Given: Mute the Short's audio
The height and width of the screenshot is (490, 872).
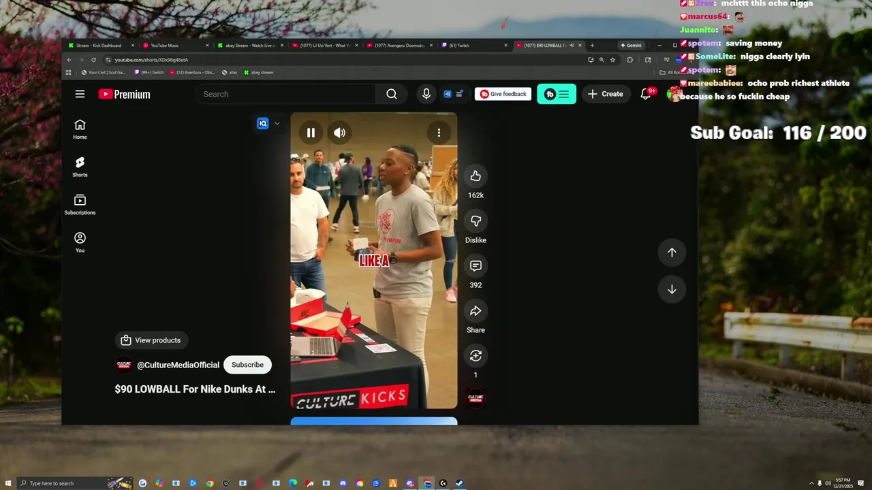Looking at the screenshot, I should tap(340, 133).
